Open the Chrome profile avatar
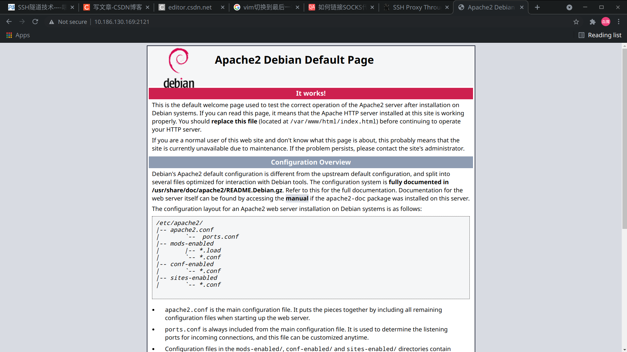Screen dimensions: 627x352 (x=606, y=22)
